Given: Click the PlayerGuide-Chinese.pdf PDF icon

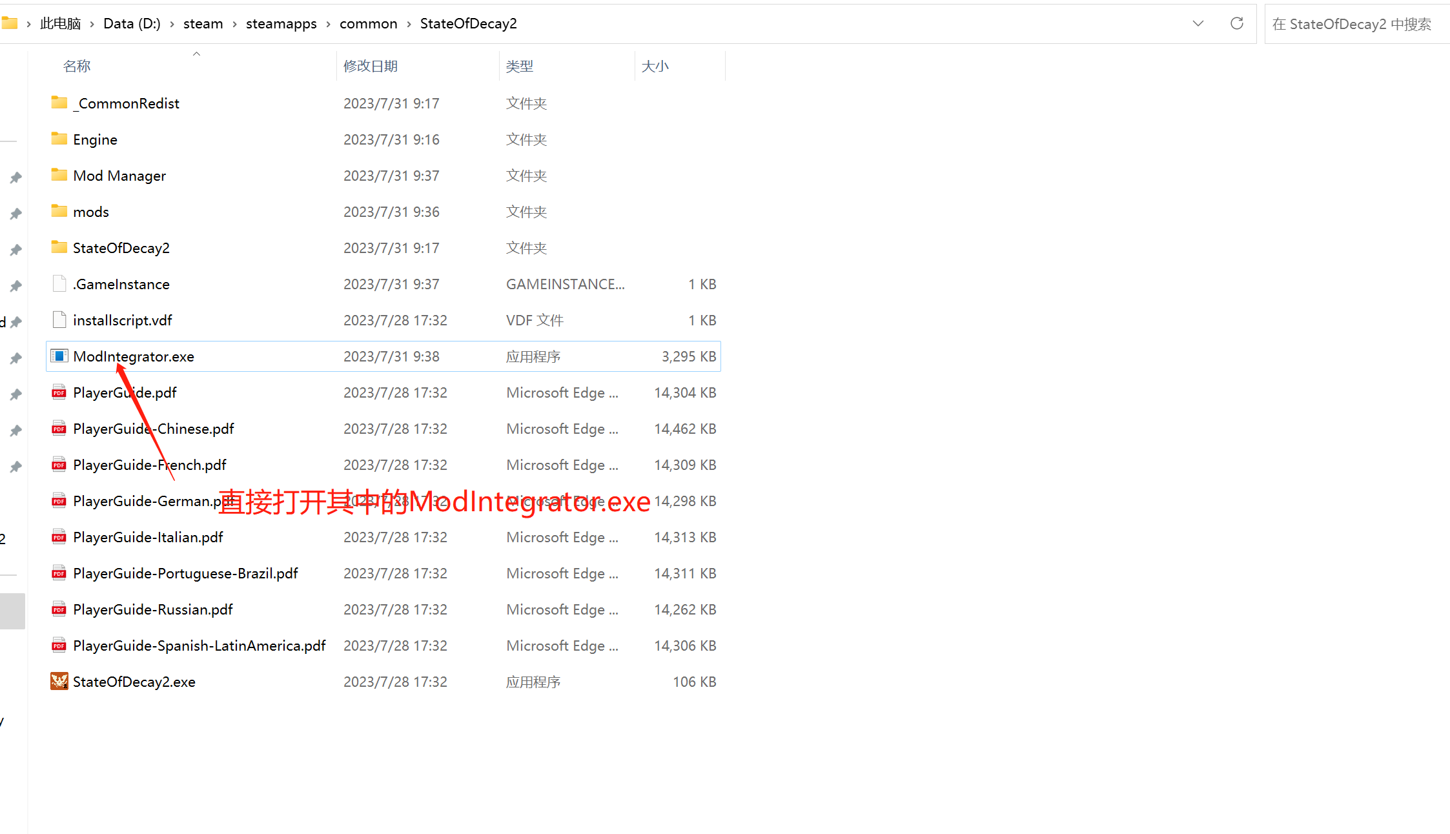Looking at the screenshot, I should [x=59, y=429].
